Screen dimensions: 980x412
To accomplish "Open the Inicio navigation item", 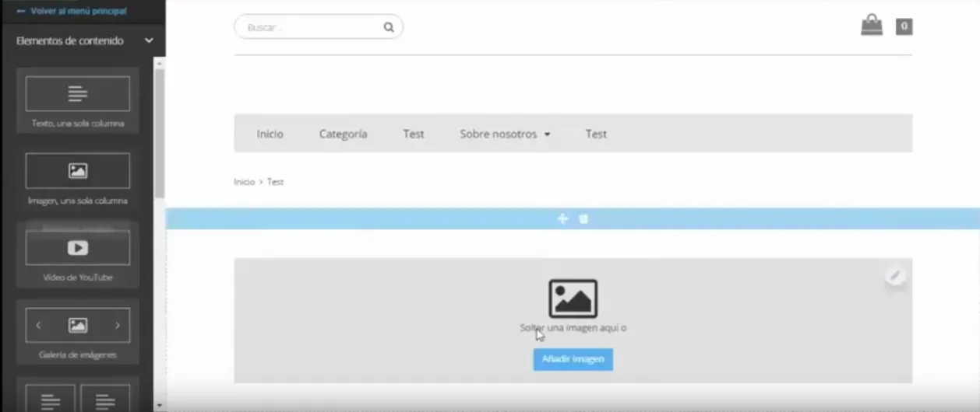I will (x=270, y=134).
